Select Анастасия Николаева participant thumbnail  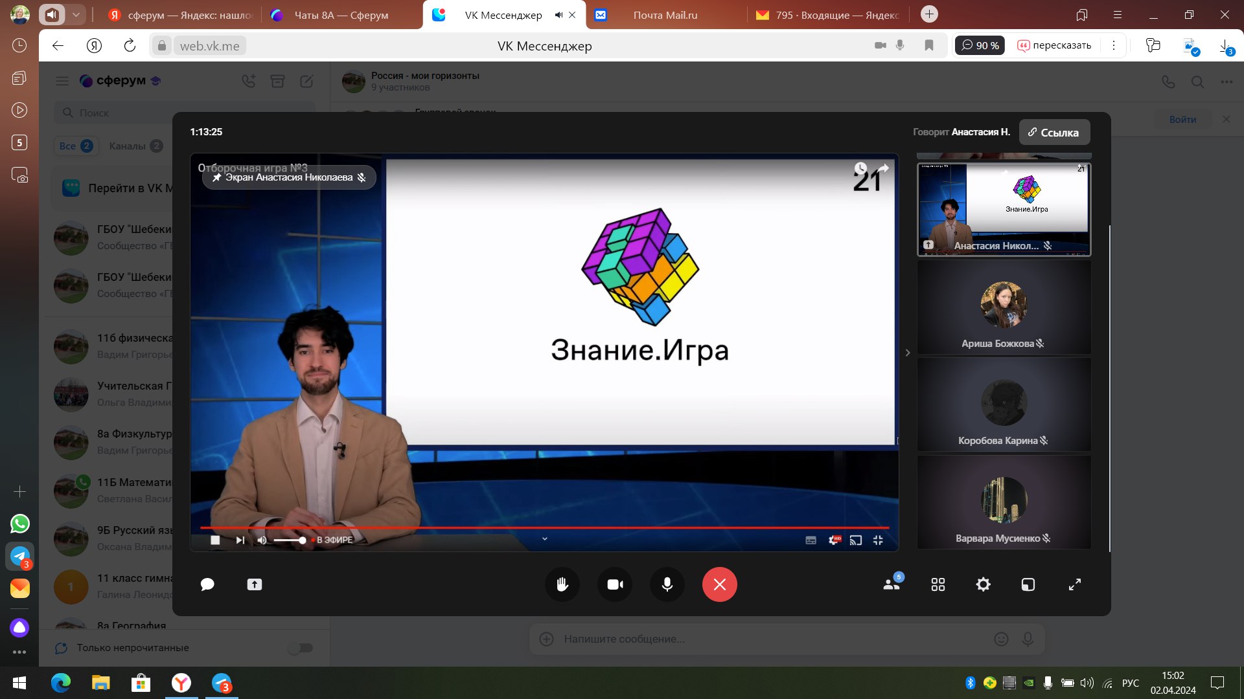tap(1004, 209)
